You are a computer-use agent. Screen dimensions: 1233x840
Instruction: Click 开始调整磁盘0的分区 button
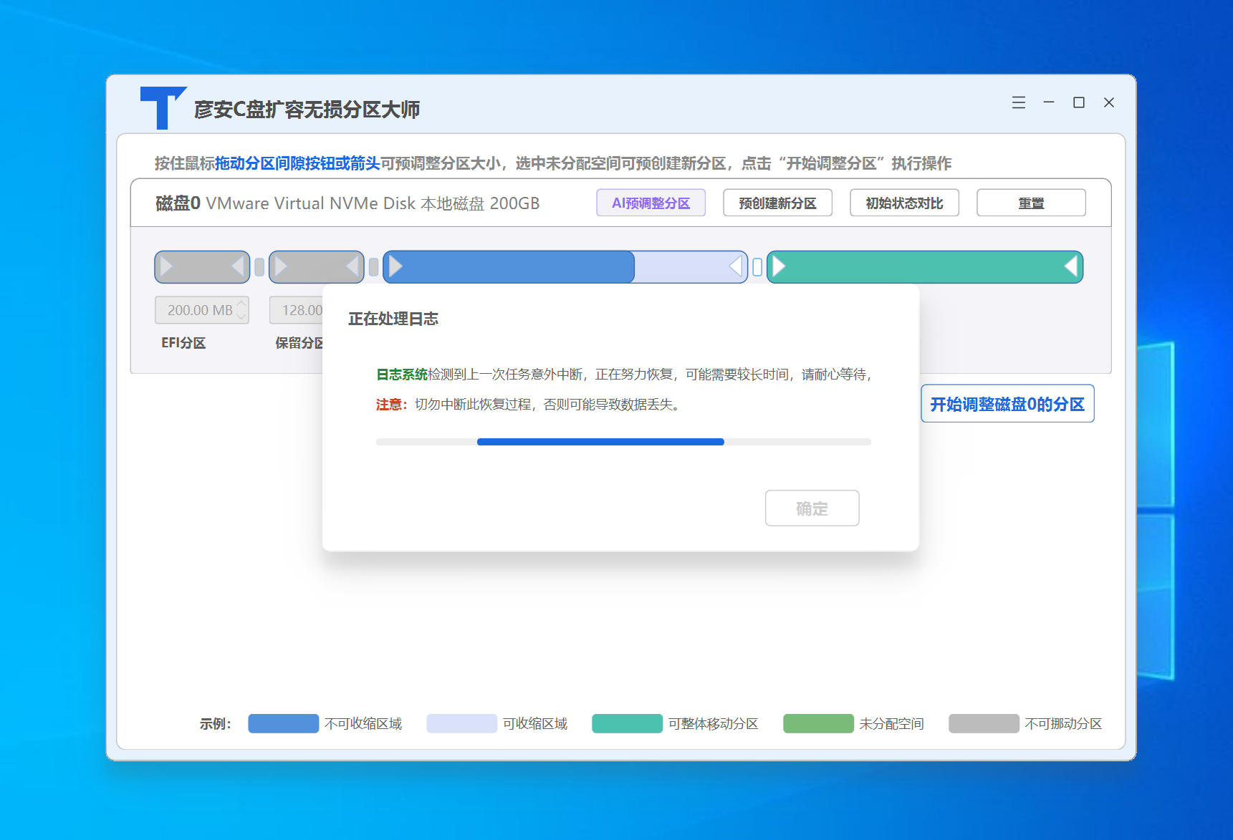[x=1007, y=404]
